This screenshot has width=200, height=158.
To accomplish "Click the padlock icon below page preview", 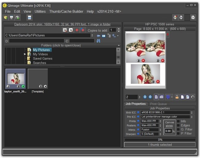I will (177, 97).
